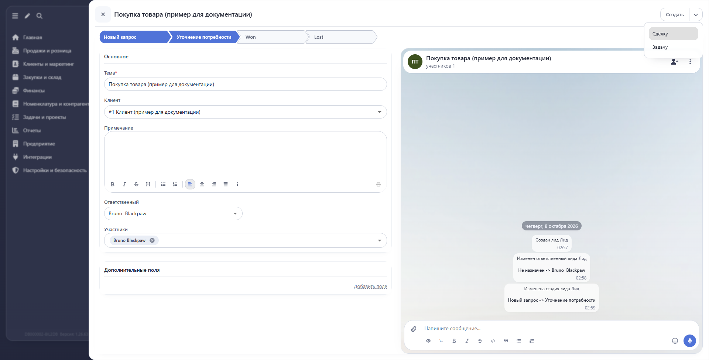Viewport: 709px width, 360px height.
Task: Click Добавить поле link
Action: click(370, 287)
